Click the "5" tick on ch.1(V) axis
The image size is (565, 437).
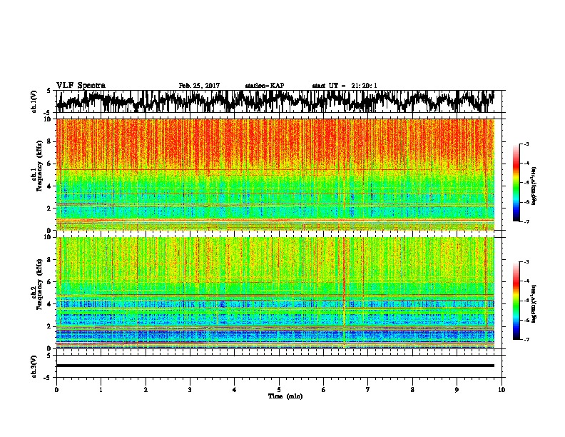(x=49, y=91)
